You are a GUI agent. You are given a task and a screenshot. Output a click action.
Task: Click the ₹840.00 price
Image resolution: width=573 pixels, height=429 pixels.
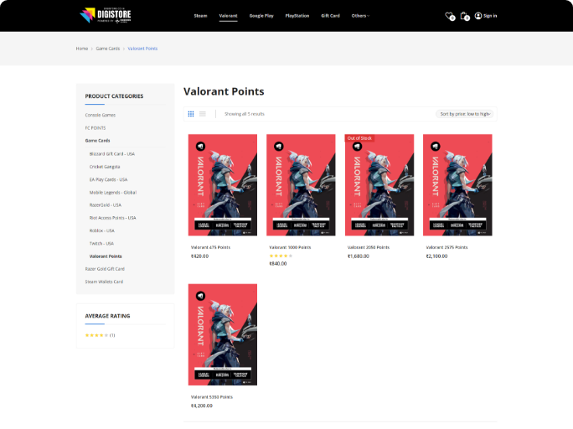click(x=278, y=263)
